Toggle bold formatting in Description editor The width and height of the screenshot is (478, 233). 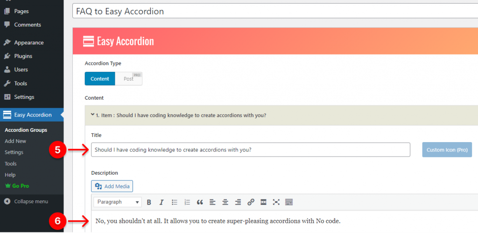coord(149,202)
